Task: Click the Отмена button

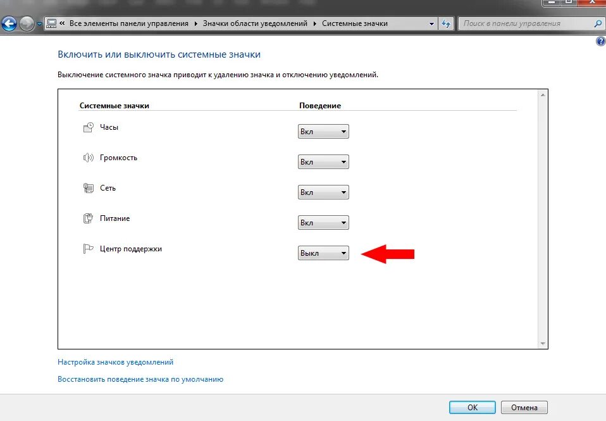Action: [x=524, y=408]
